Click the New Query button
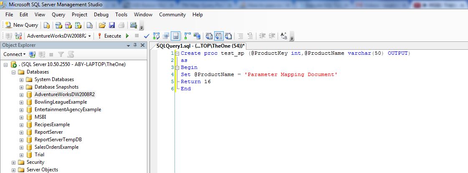The height and width of the screenshot is (173, 468). pyautogui.click(x=22, y=25)
